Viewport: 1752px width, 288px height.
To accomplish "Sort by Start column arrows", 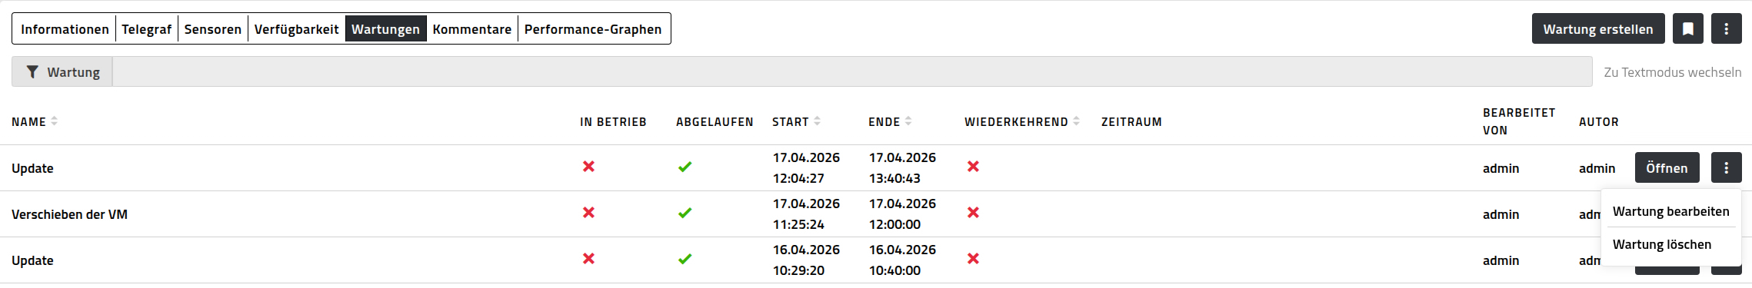I will pyautogui.click(x=818, y=121).
